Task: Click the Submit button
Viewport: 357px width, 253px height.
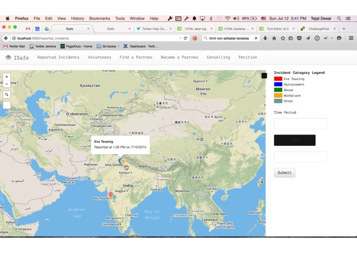Action: (x=285, y=173)
